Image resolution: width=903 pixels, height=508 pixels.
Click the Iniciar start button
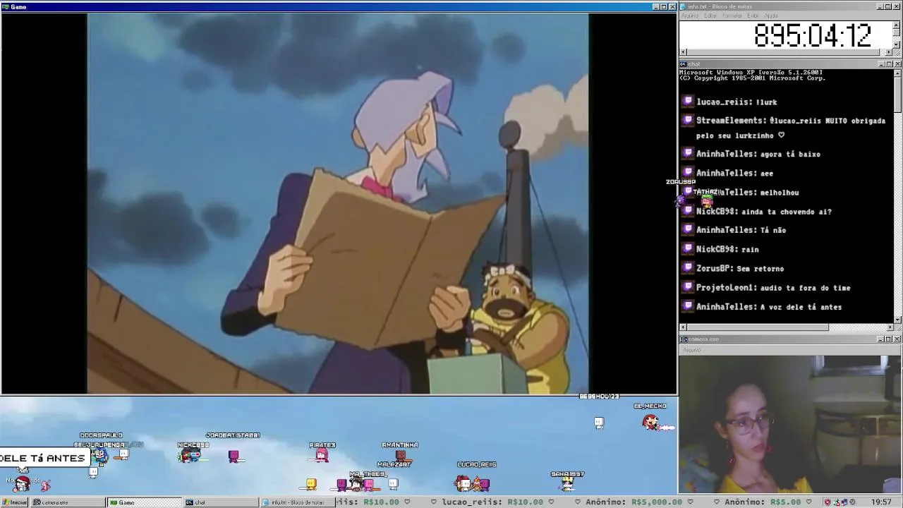coord(15,502)
